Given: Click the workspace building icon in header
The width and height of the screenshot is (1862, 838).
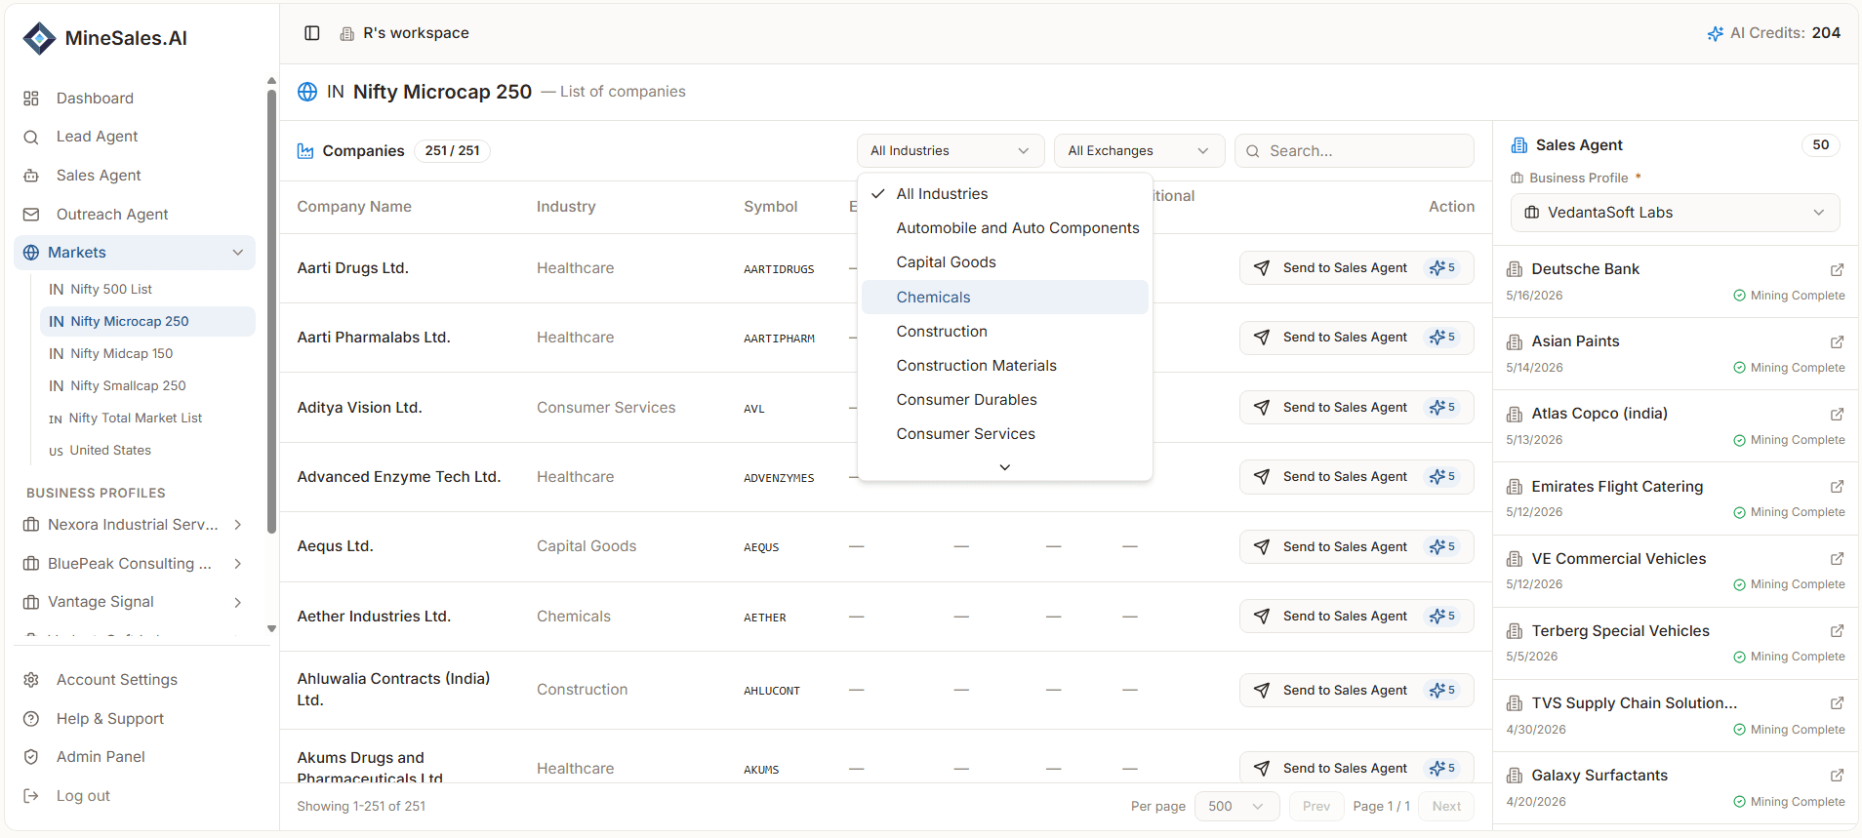Looking at the screenshot, I should point(346,34).
